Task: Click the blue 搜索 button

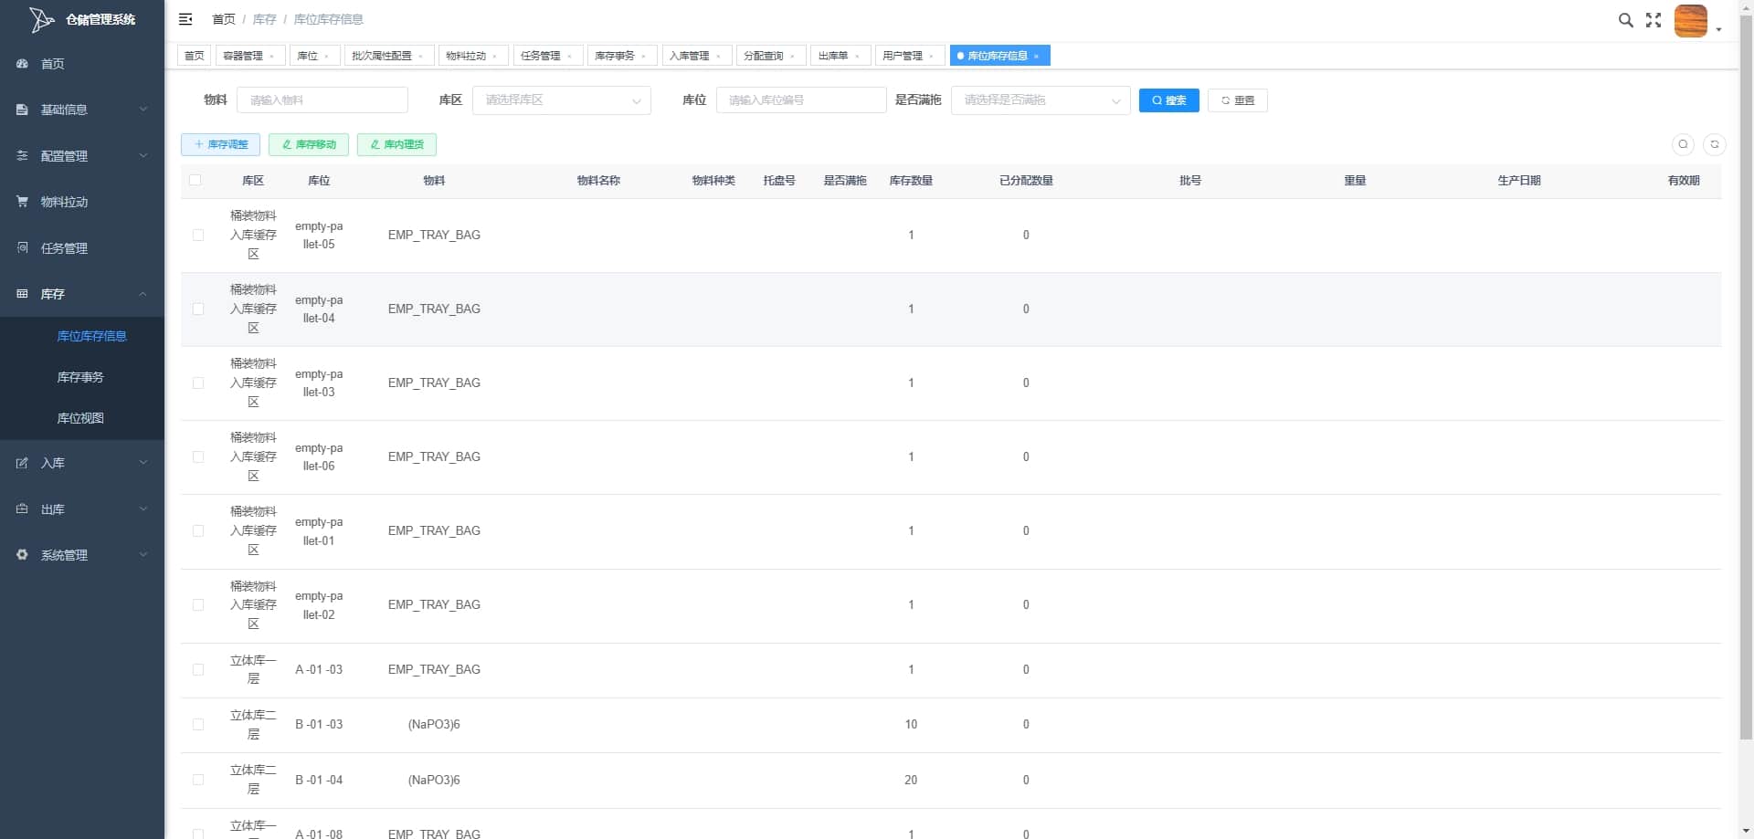Action: 1168,100
